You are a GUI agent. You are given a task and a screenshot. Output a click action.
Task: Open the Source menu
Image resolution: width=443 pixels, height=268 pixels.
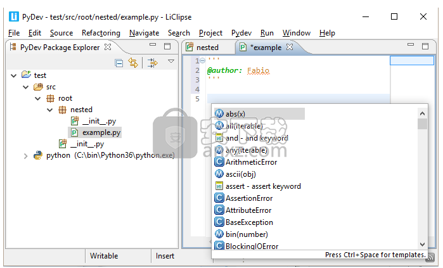[x=61, y=33]
